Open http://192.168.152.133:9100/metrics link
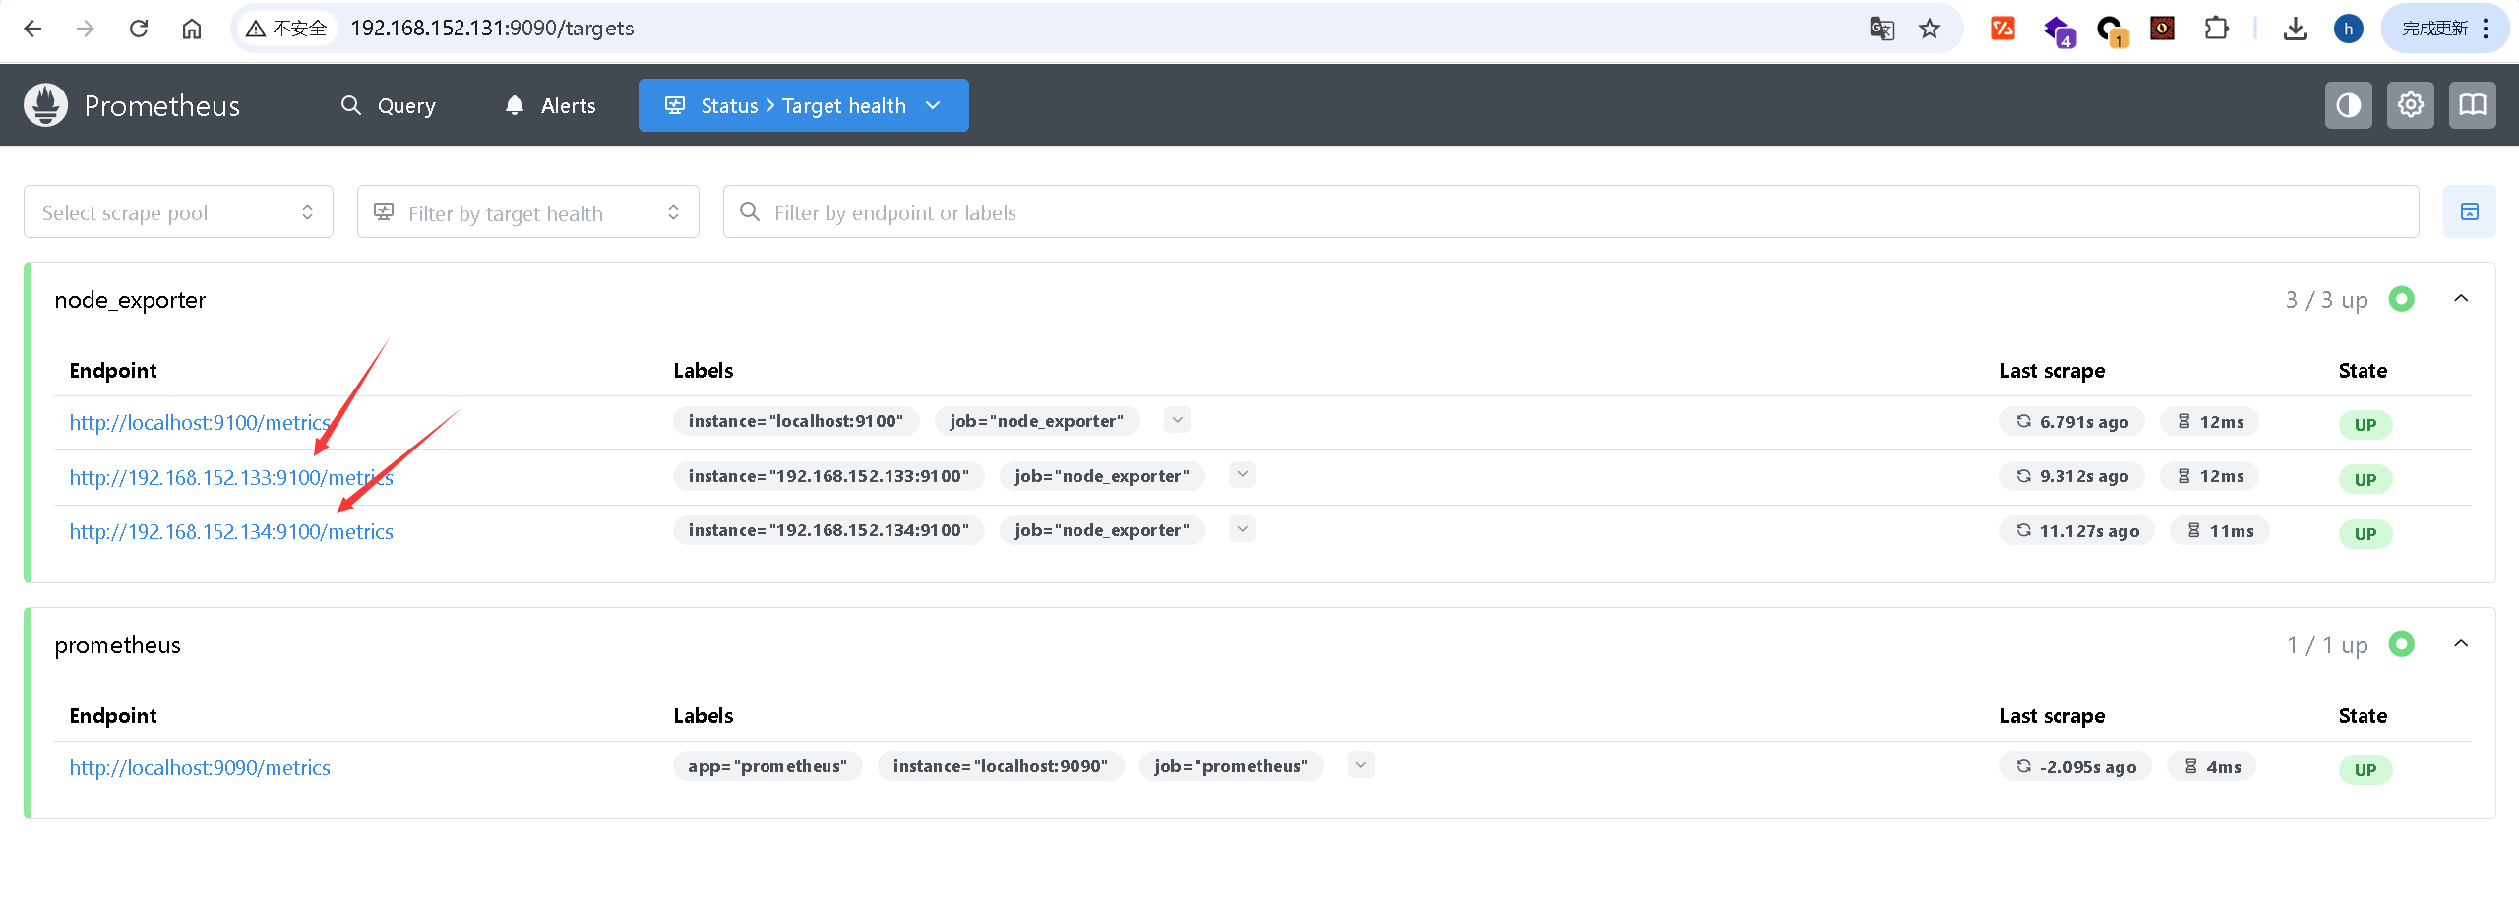This screenshot has height=898, width=2519. pyautogui.click(x=231, y=477)
